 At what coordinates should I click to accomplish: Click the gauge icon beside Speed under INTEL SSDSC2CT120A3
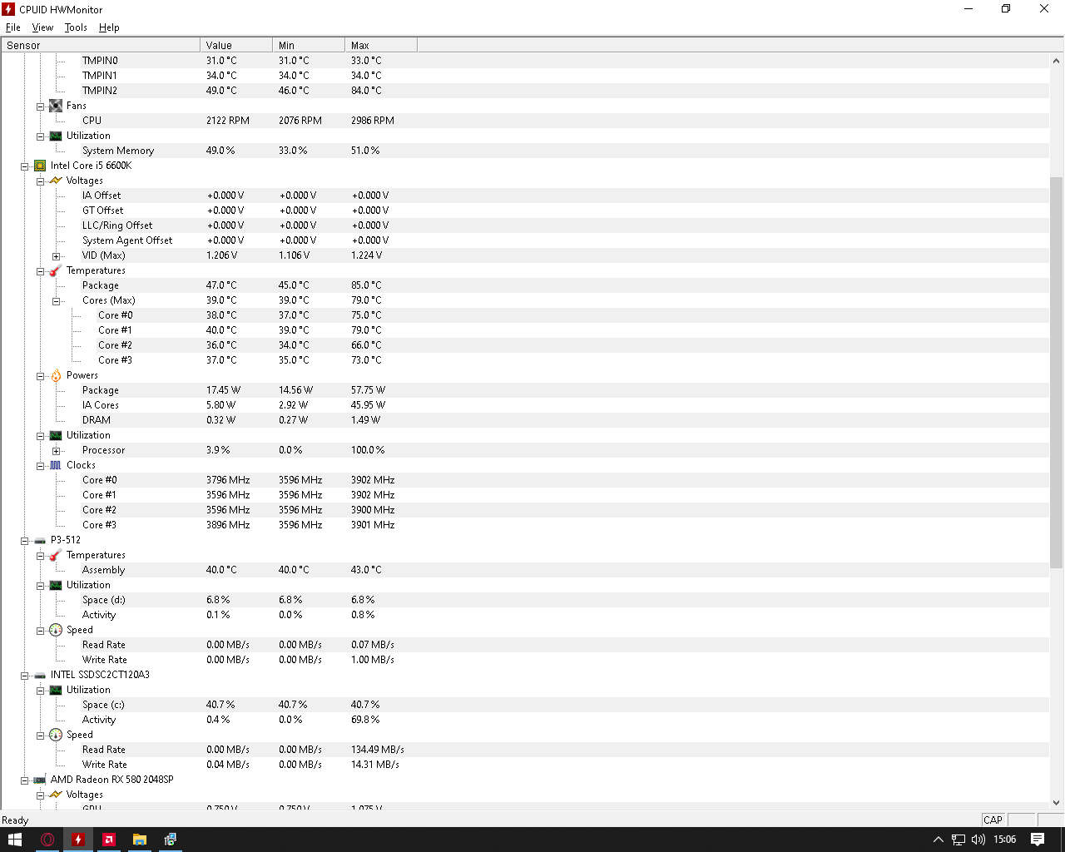point(56,735)
